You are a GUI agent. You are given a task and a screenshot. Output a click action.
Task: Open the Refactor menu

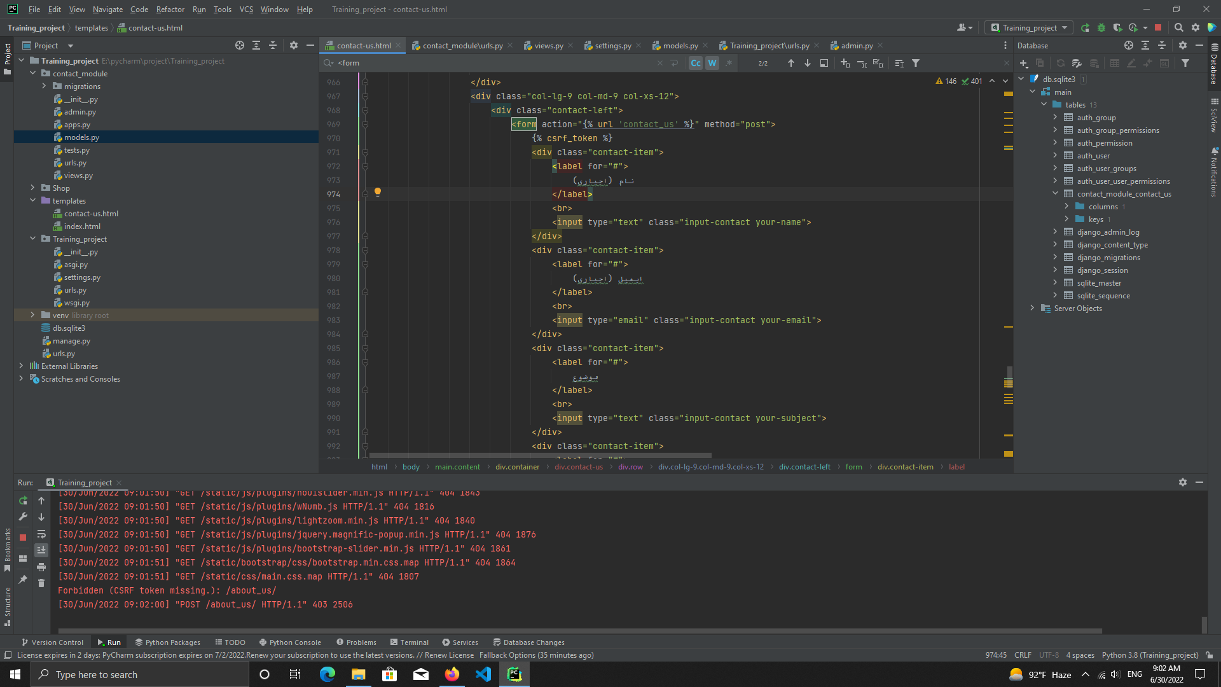[170, 9]
